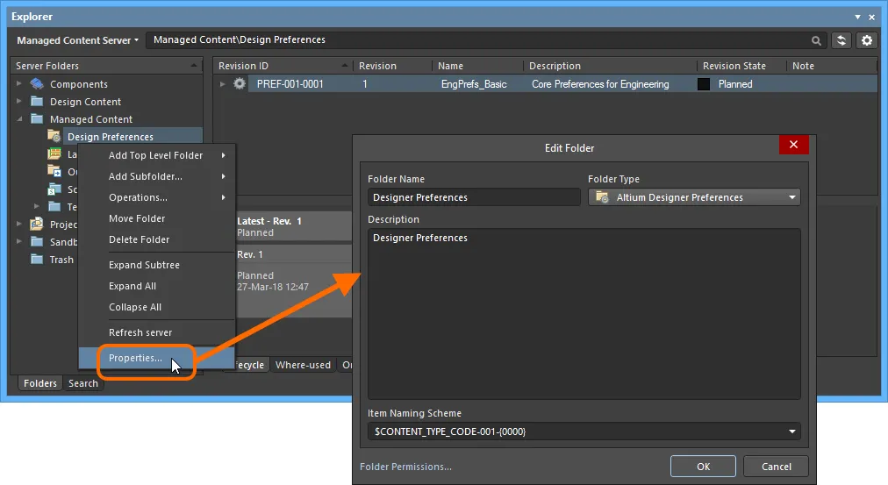
Task: Click the Latest - Rev. 1 entry
Action: (293, 226)
